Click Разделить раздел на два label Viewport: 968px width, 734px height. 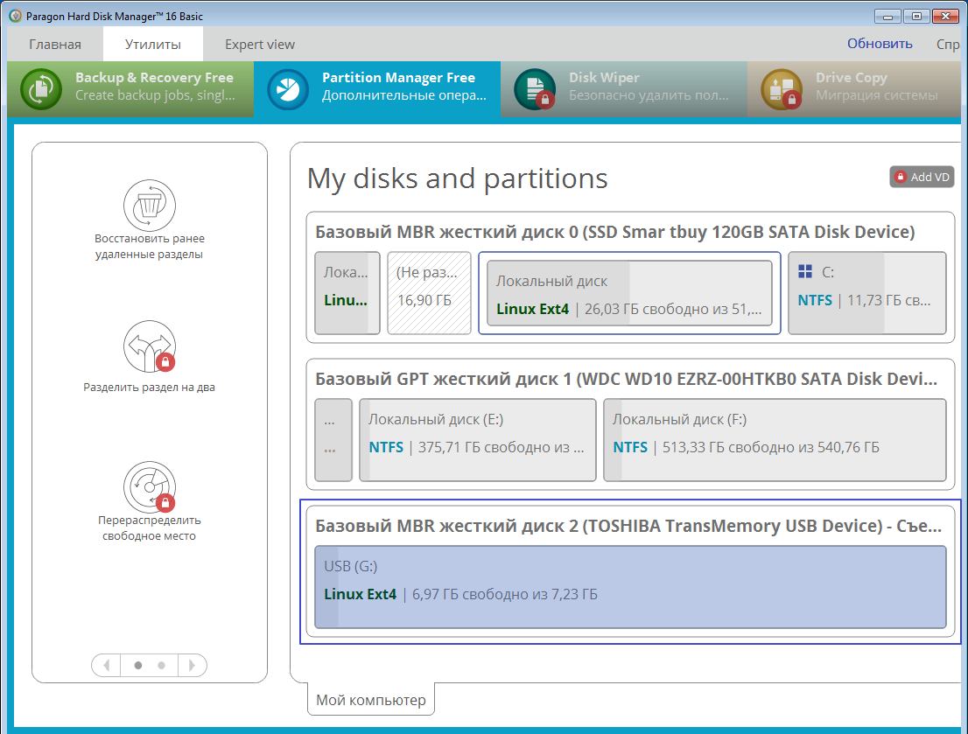(x=150, y=387)
